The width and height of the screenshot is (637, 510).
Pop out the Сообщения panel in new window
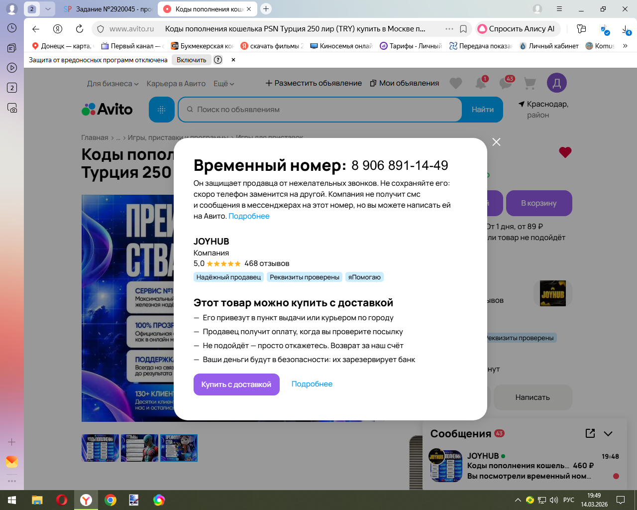tap(590, 433)
